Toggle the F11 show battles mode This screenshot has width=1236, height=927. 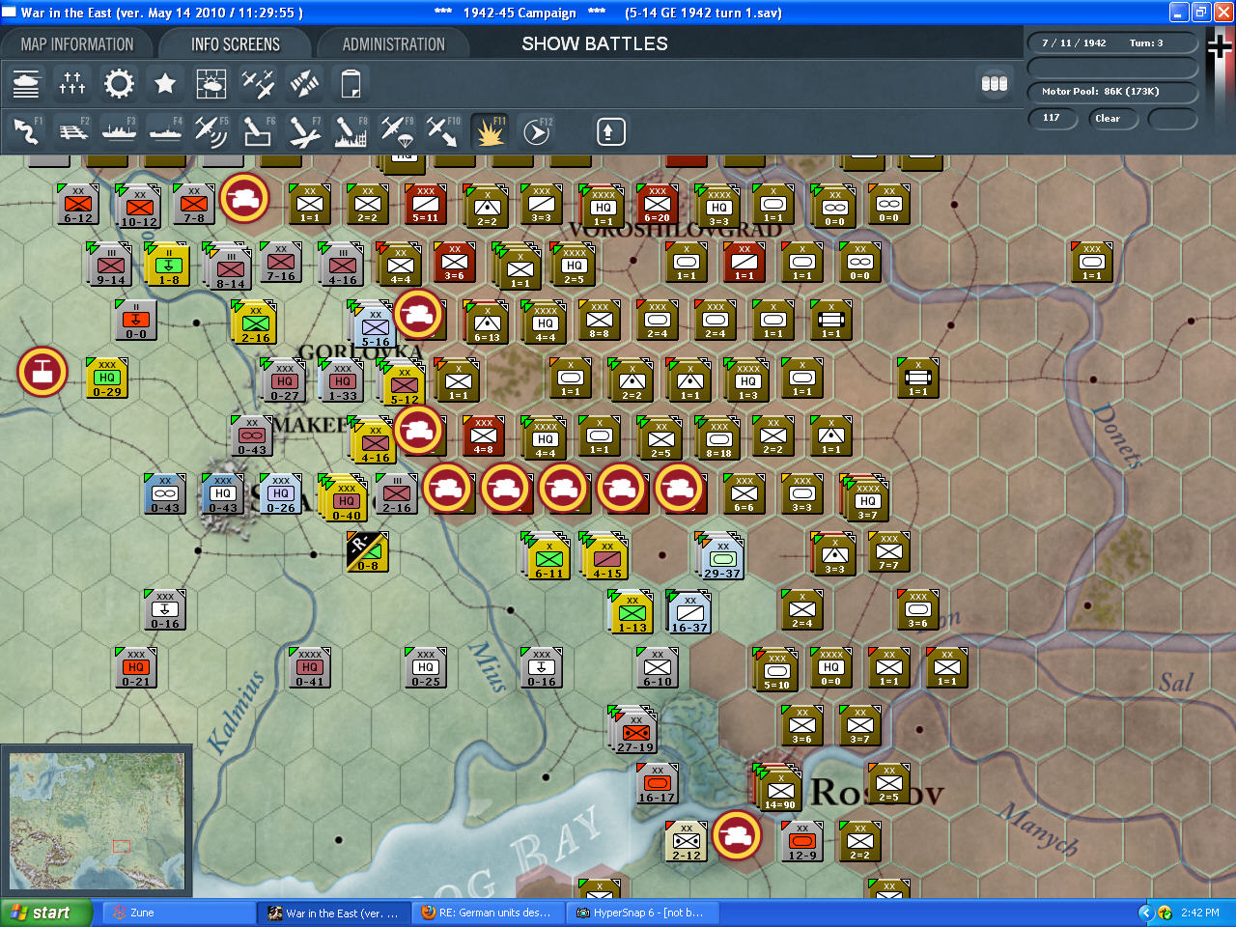[x=490, y=131]
